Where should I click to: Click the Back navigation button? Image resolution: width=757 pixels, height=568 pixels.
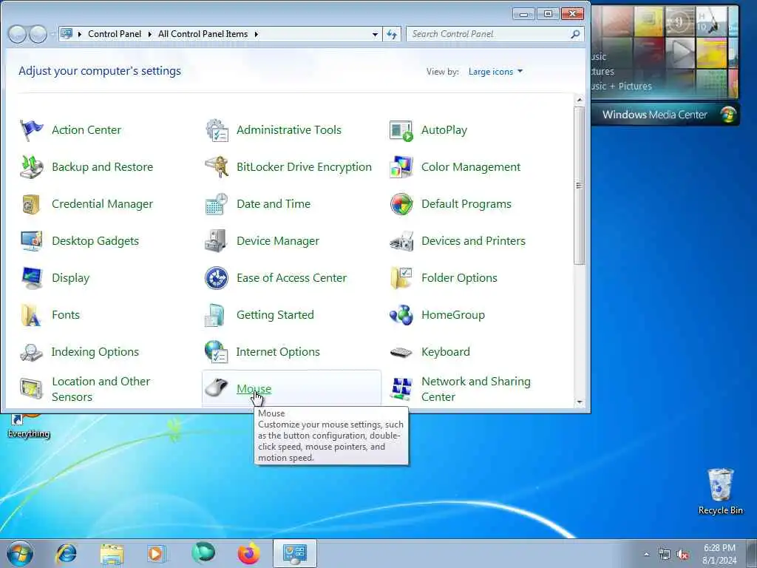pyautogui.click(x=17, y=34)
